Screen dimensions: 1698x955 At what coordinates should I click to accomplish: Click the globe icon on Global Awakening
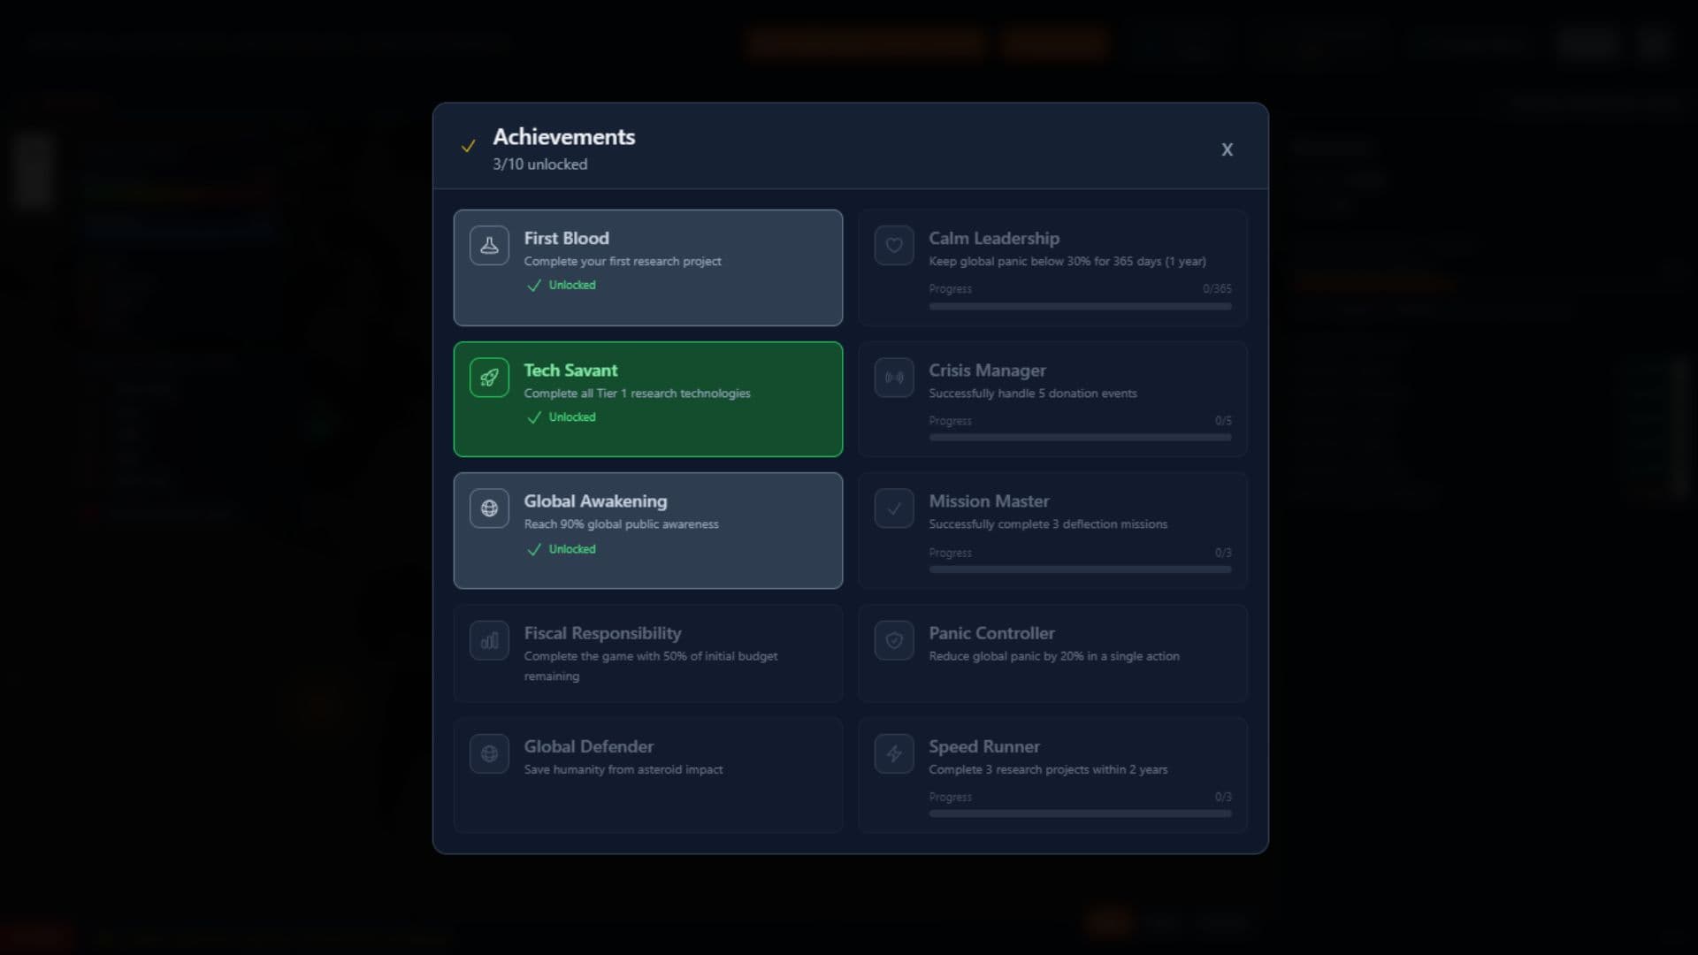tap(489, 508)
